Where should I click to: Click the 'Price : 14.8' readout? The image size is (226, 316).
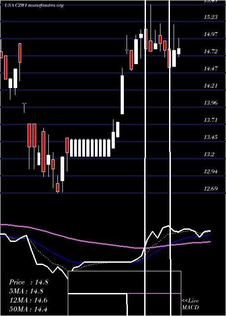(28, 282)
